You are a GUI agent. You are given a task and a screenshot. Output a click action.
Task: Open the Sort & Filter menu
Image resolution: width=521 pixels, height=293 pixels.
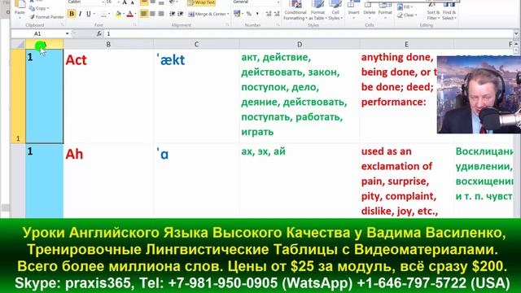click(433, 11)
